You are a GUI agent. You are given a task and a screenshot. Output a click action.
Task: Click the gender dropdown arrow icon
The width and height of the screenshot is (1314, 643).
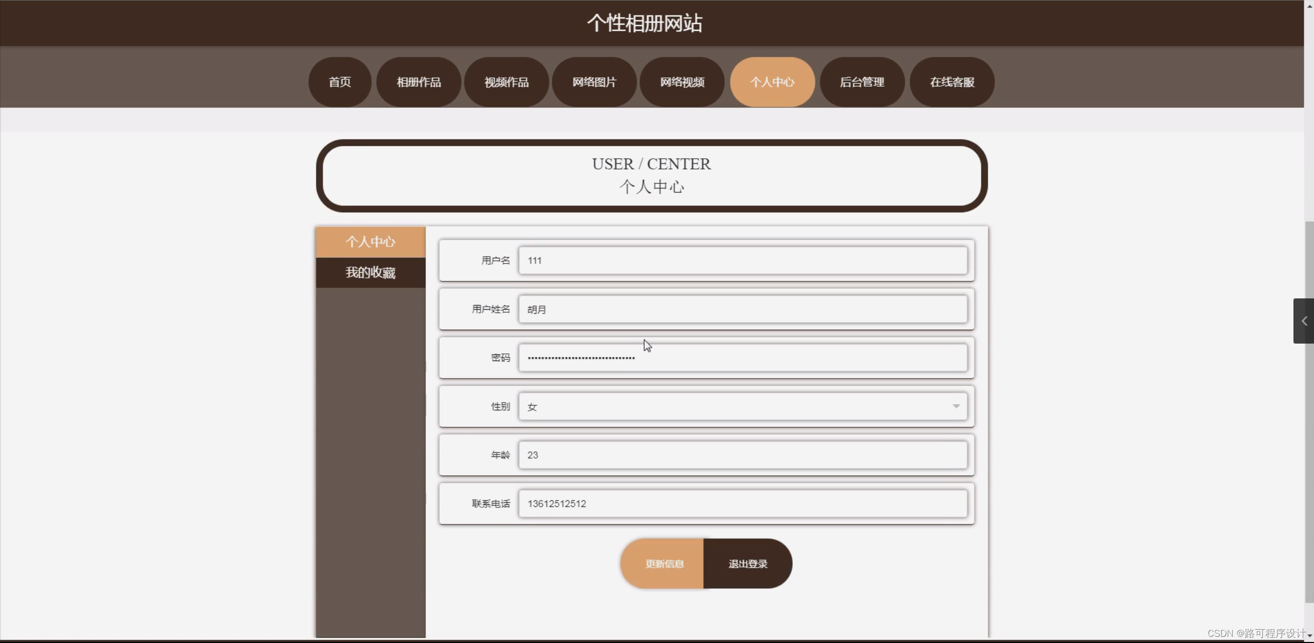coord(956,406)
